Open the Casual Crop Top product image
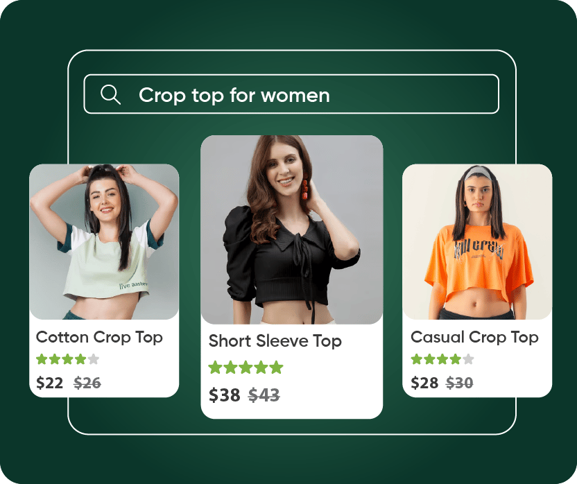 tap(477, 242)
